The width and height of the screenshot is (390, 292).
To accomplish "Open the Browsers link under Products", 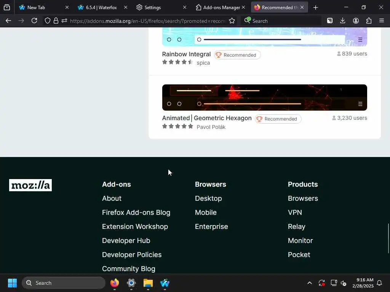I will tap(303, 198).
